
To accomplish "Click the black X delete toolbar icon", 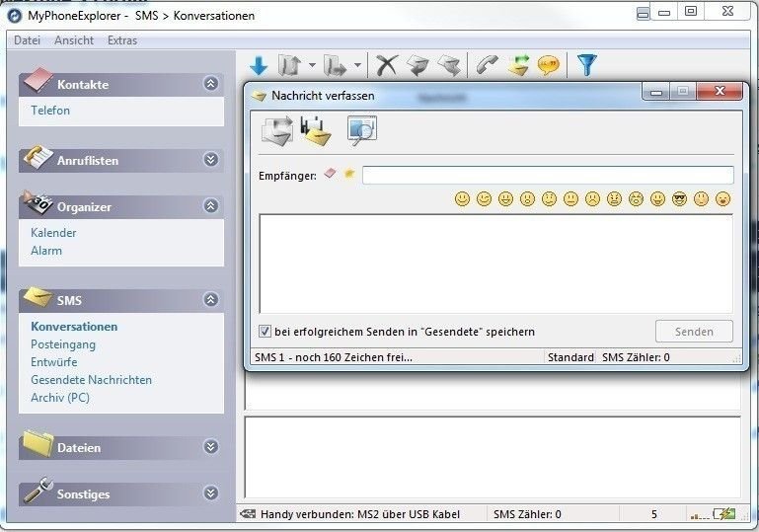I will click(387, 65).
